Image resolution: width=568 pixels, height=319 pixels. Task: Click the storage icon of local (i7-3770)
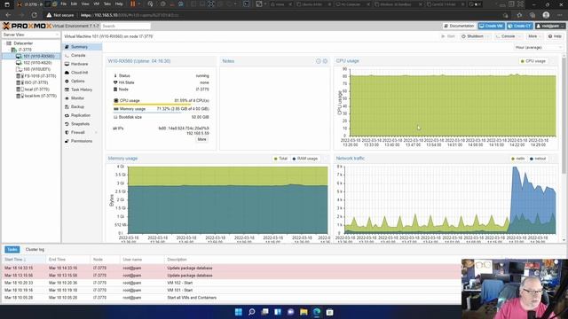pos(20,89)
